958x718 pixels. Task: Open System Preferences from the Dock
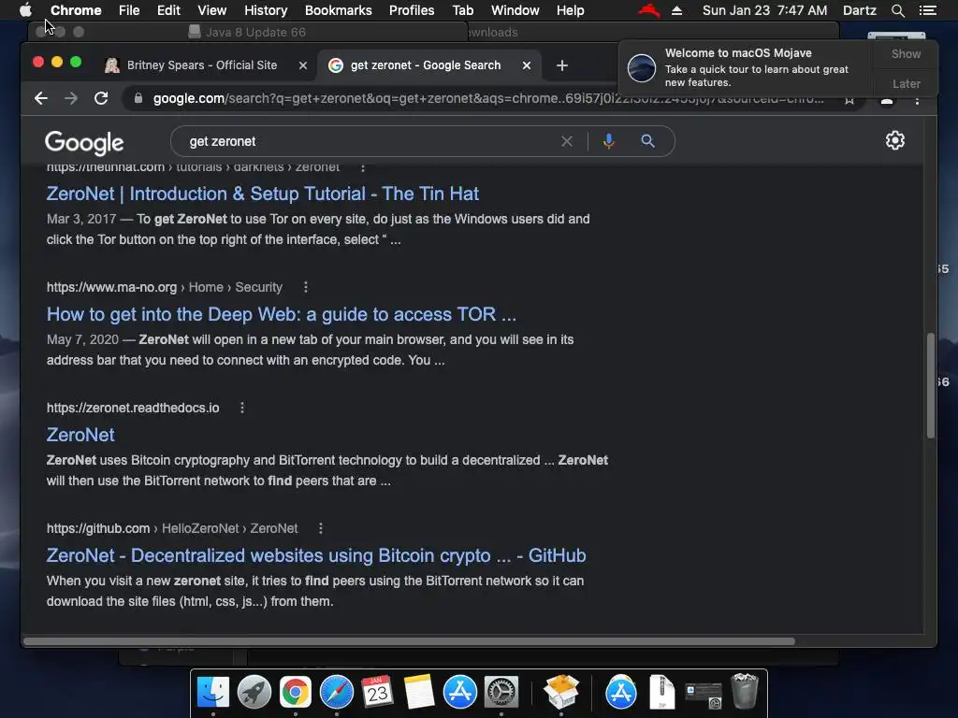click(x=501, y=692)
